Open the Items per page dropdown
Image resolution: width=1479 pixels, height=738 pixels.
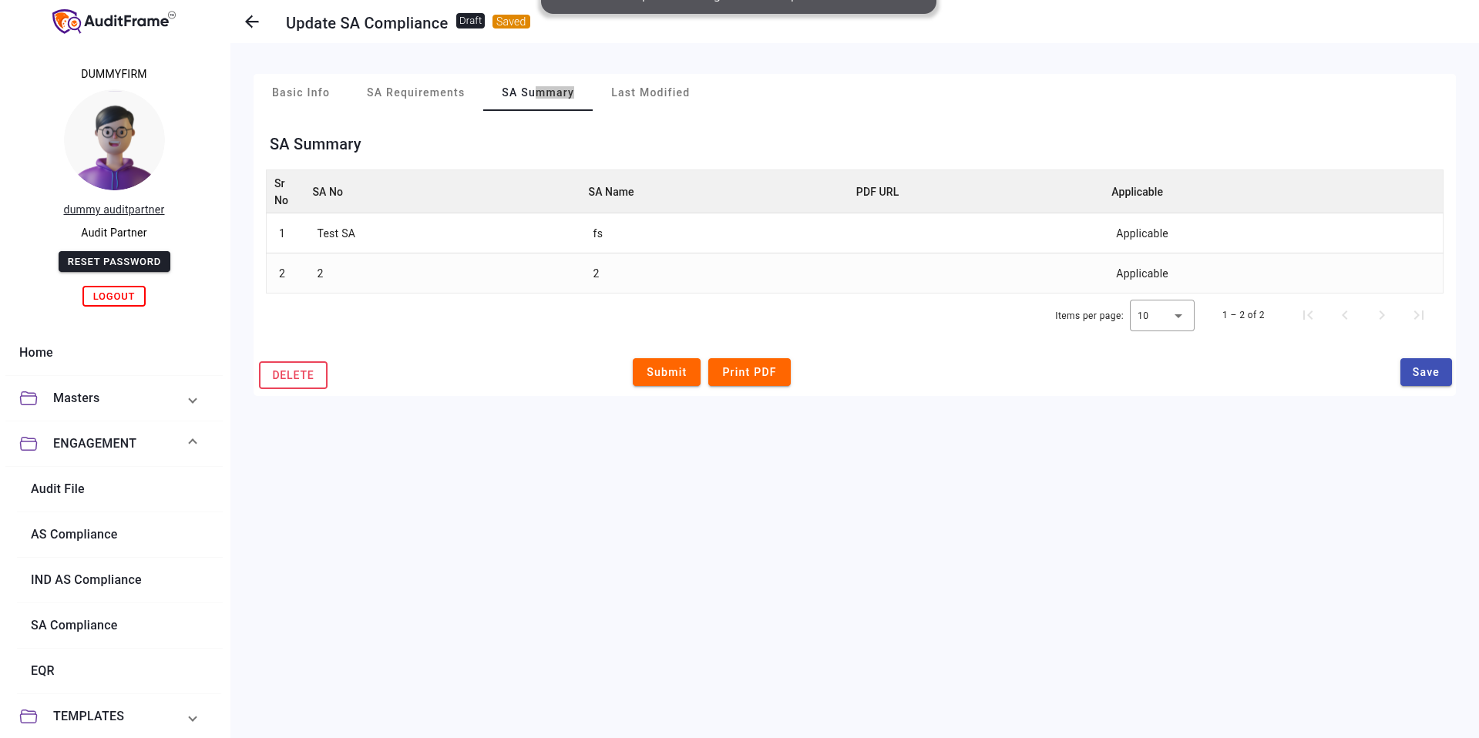[1161, 316]
